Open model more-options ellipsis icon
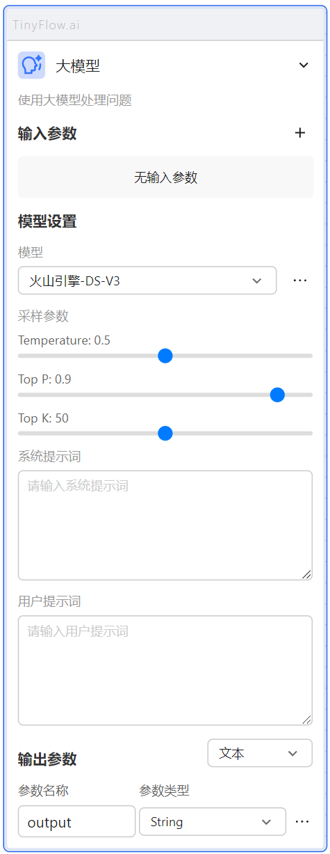The width and height of the screenshot is (330, 854). pyautogui.click(x=300, y=280)
